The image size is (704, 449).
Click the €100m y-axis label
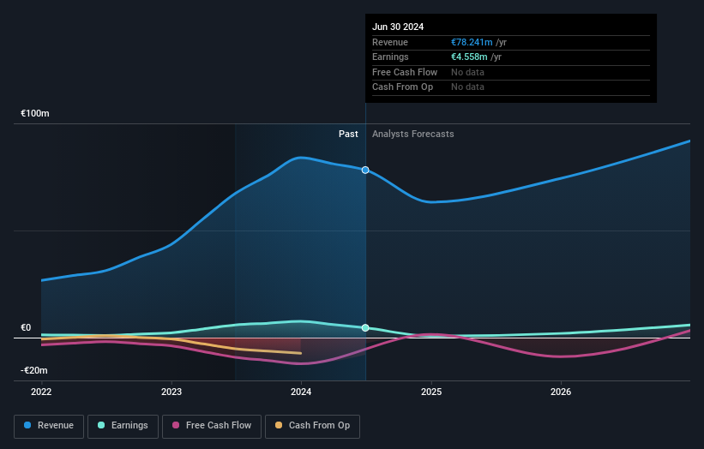(35, 113)
